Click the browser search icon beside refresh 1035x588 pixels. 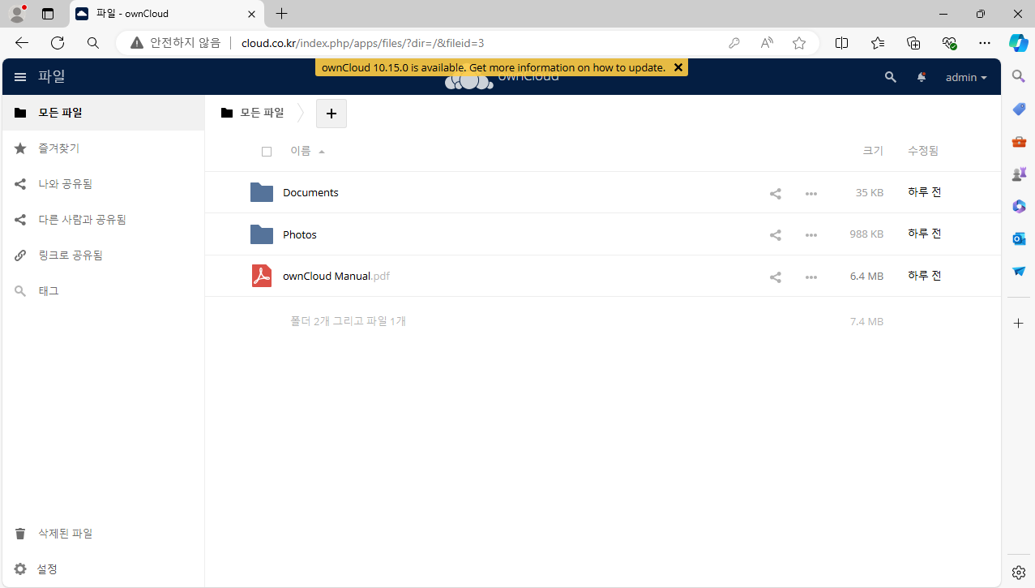point(93,43)
